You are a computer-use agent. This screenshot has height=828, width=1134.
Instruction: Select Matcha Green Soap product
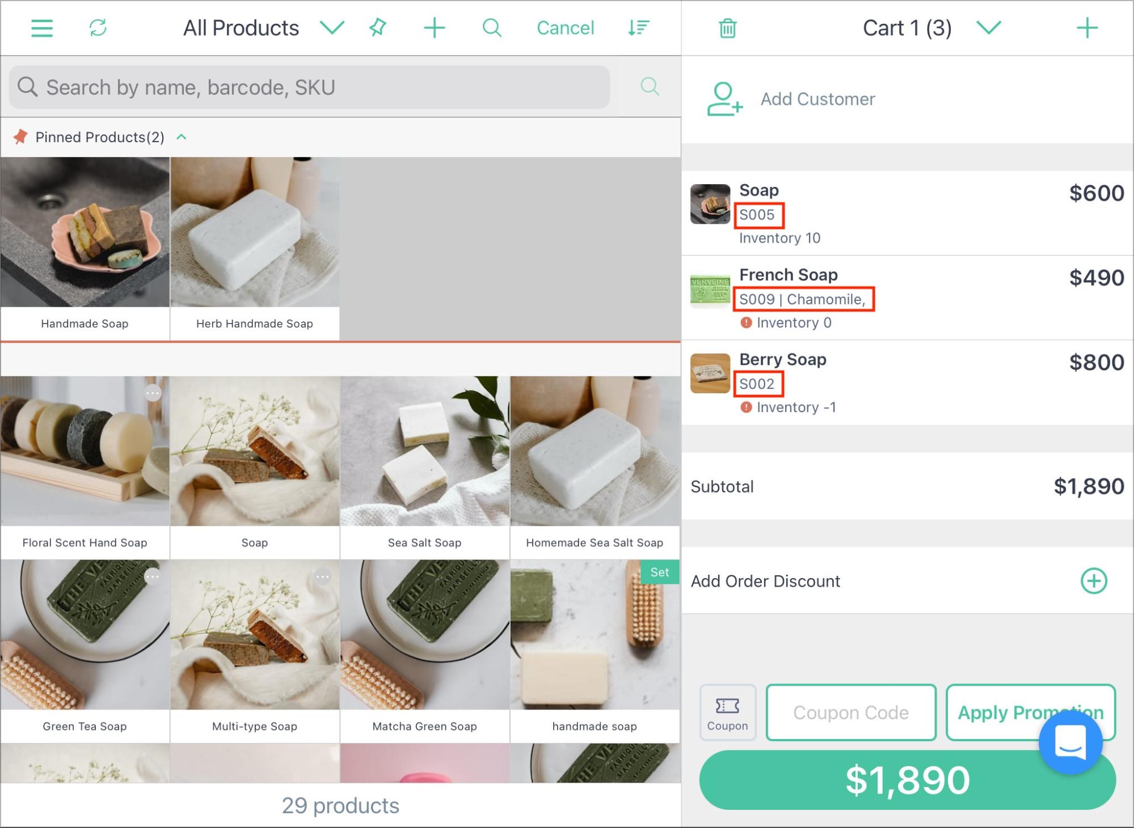425,651
